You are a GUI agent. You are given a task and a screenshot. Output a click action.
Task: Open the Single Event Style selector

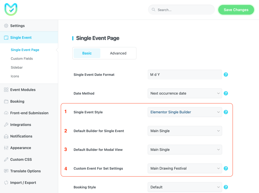coord(185,112)
